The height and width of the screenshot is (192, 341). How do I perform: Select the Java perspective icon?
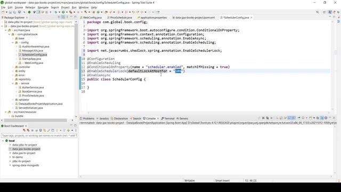tap(330, 12)
